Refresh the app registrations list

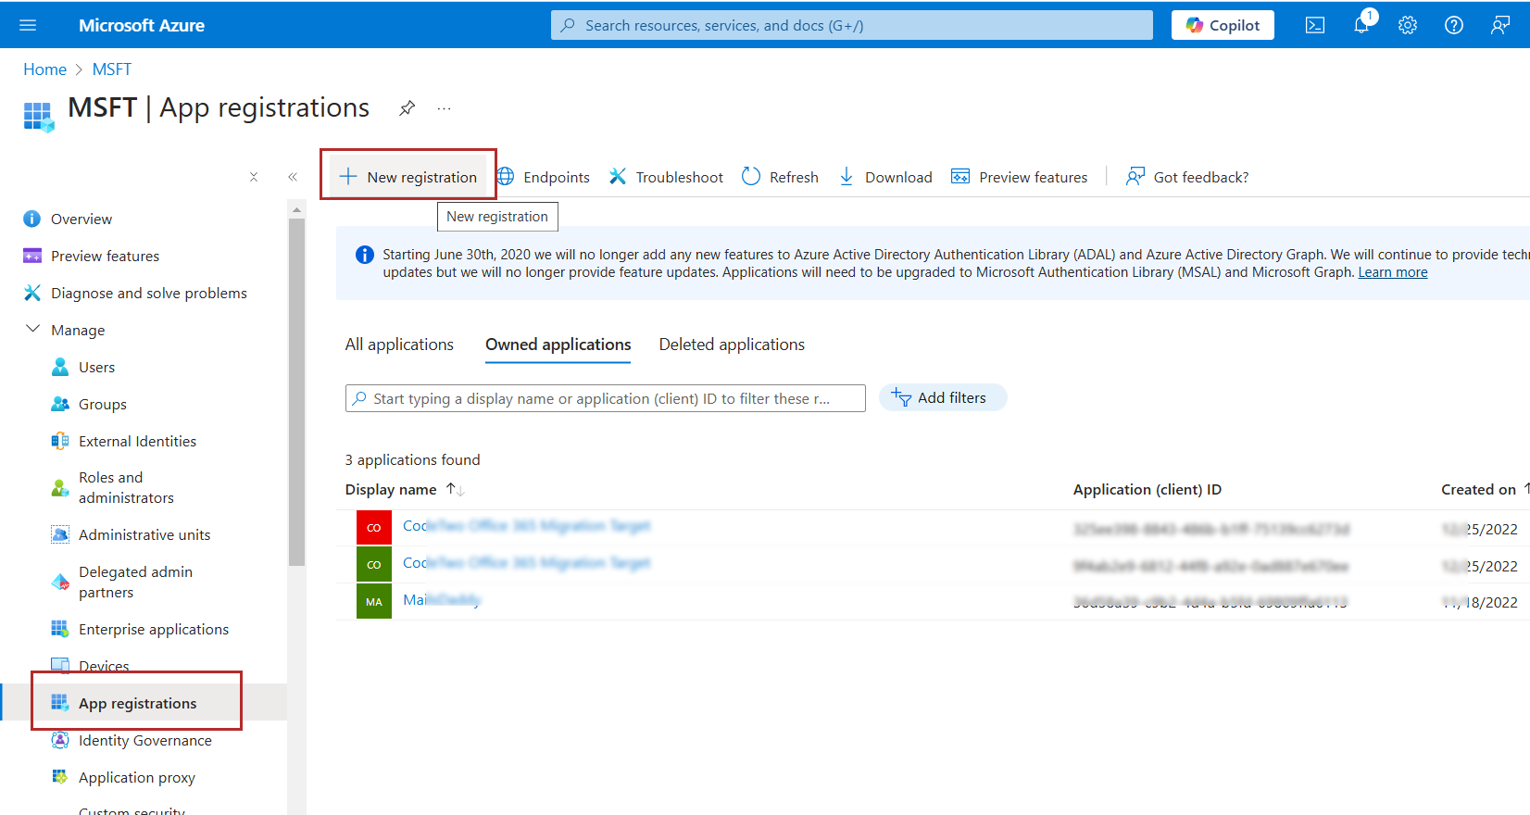pyautogui.click(x=780, y=177)
